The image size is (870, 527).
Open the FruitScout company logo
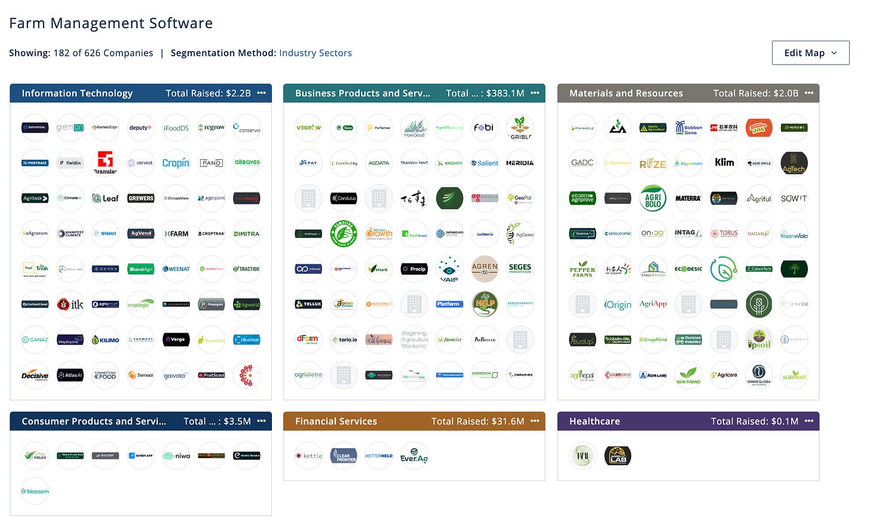click(x=212, y=375)
